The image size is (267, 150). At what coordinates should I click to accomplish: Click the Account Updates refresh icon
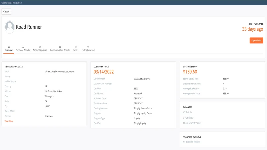point(40,47)
